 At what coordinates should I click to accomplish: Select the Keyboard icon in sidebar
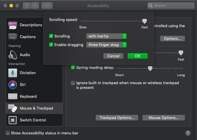pyautogui.click(x=13, y=96)
